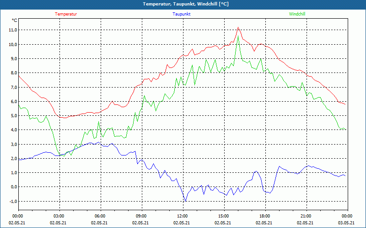The image size is (366, 228).
Task: Click the 9,0 y-axis value
Action: (13, 59)
